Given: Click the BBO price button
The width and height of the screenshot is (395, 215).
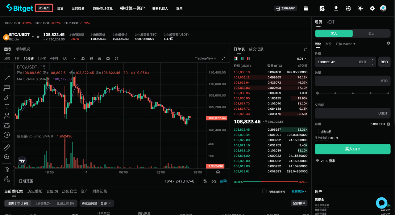Looking at the screenshot, I should tap(384, 62).
